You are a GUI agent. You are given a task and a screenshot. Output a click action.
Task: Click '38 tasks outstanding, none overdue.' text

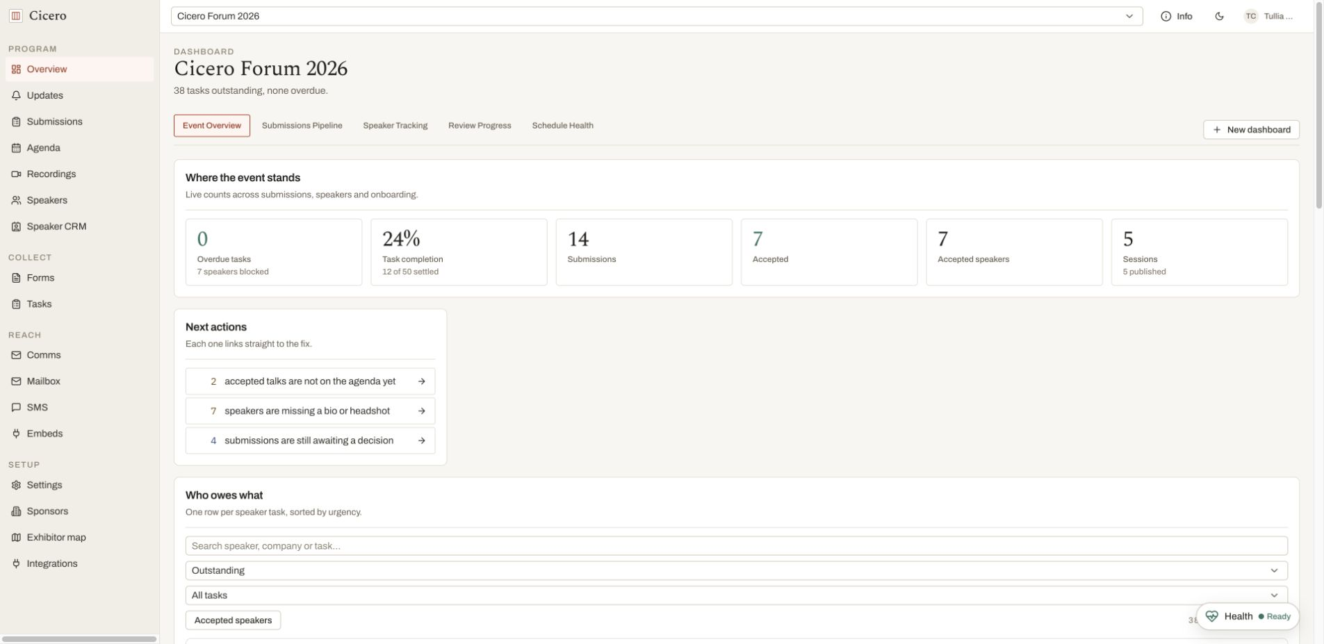point(250,91)
